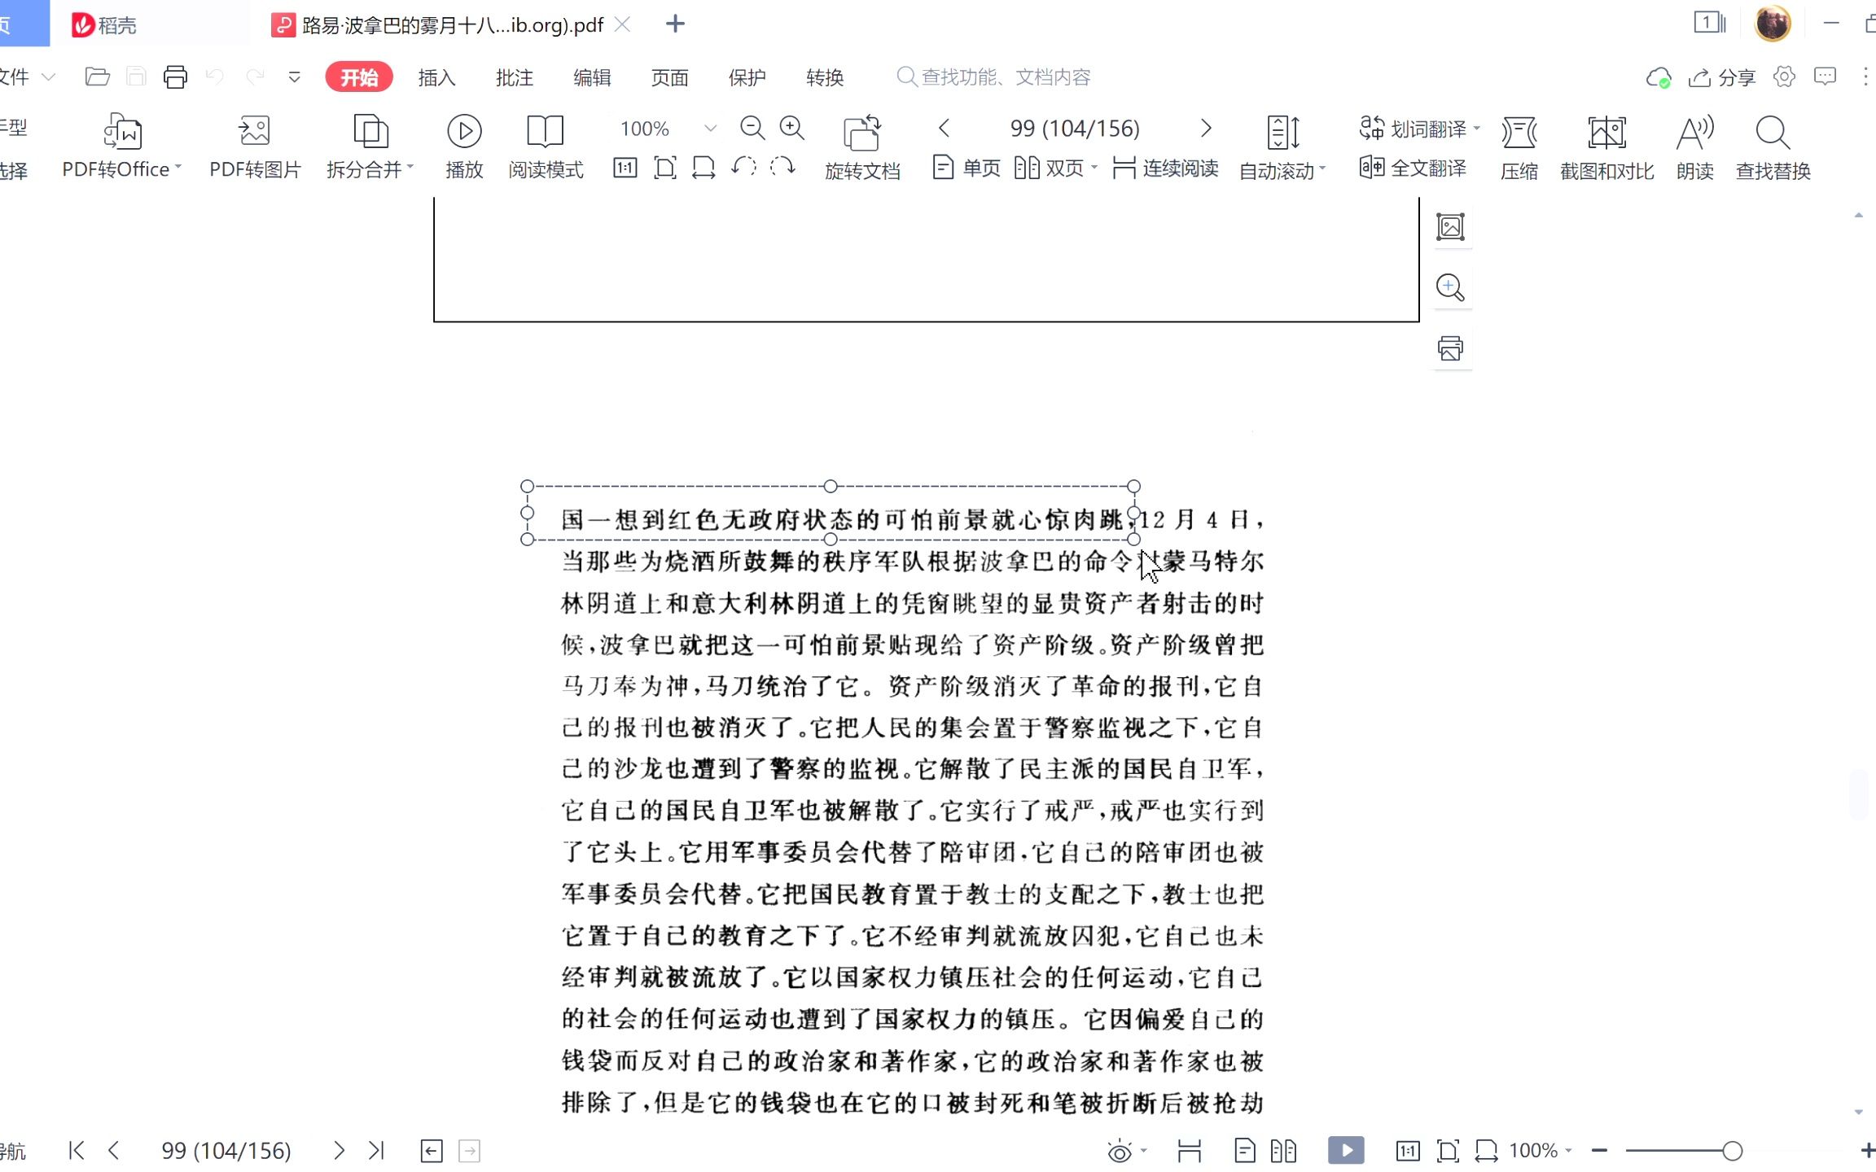
Task: Click the status bar zoom slider handle
Action: [x=1732, y=1151]
